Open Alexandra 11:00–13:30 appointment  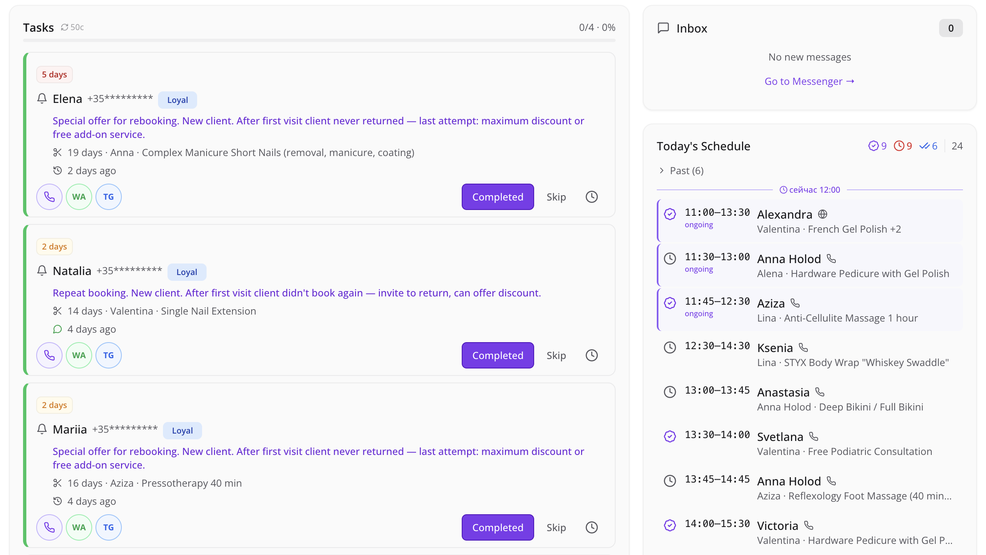tap(810, 221)
